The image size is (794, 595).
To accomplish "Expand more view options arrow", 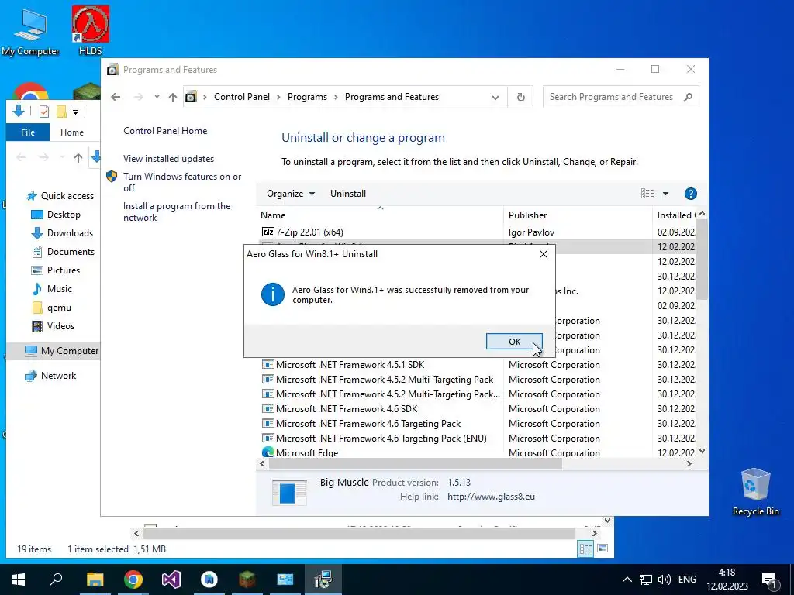I will pos(665,193).
